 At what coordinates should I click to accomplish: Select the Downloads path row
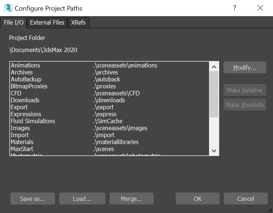point(109,100)
